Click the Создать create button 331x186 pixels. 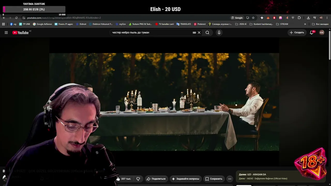coord(297,33)
